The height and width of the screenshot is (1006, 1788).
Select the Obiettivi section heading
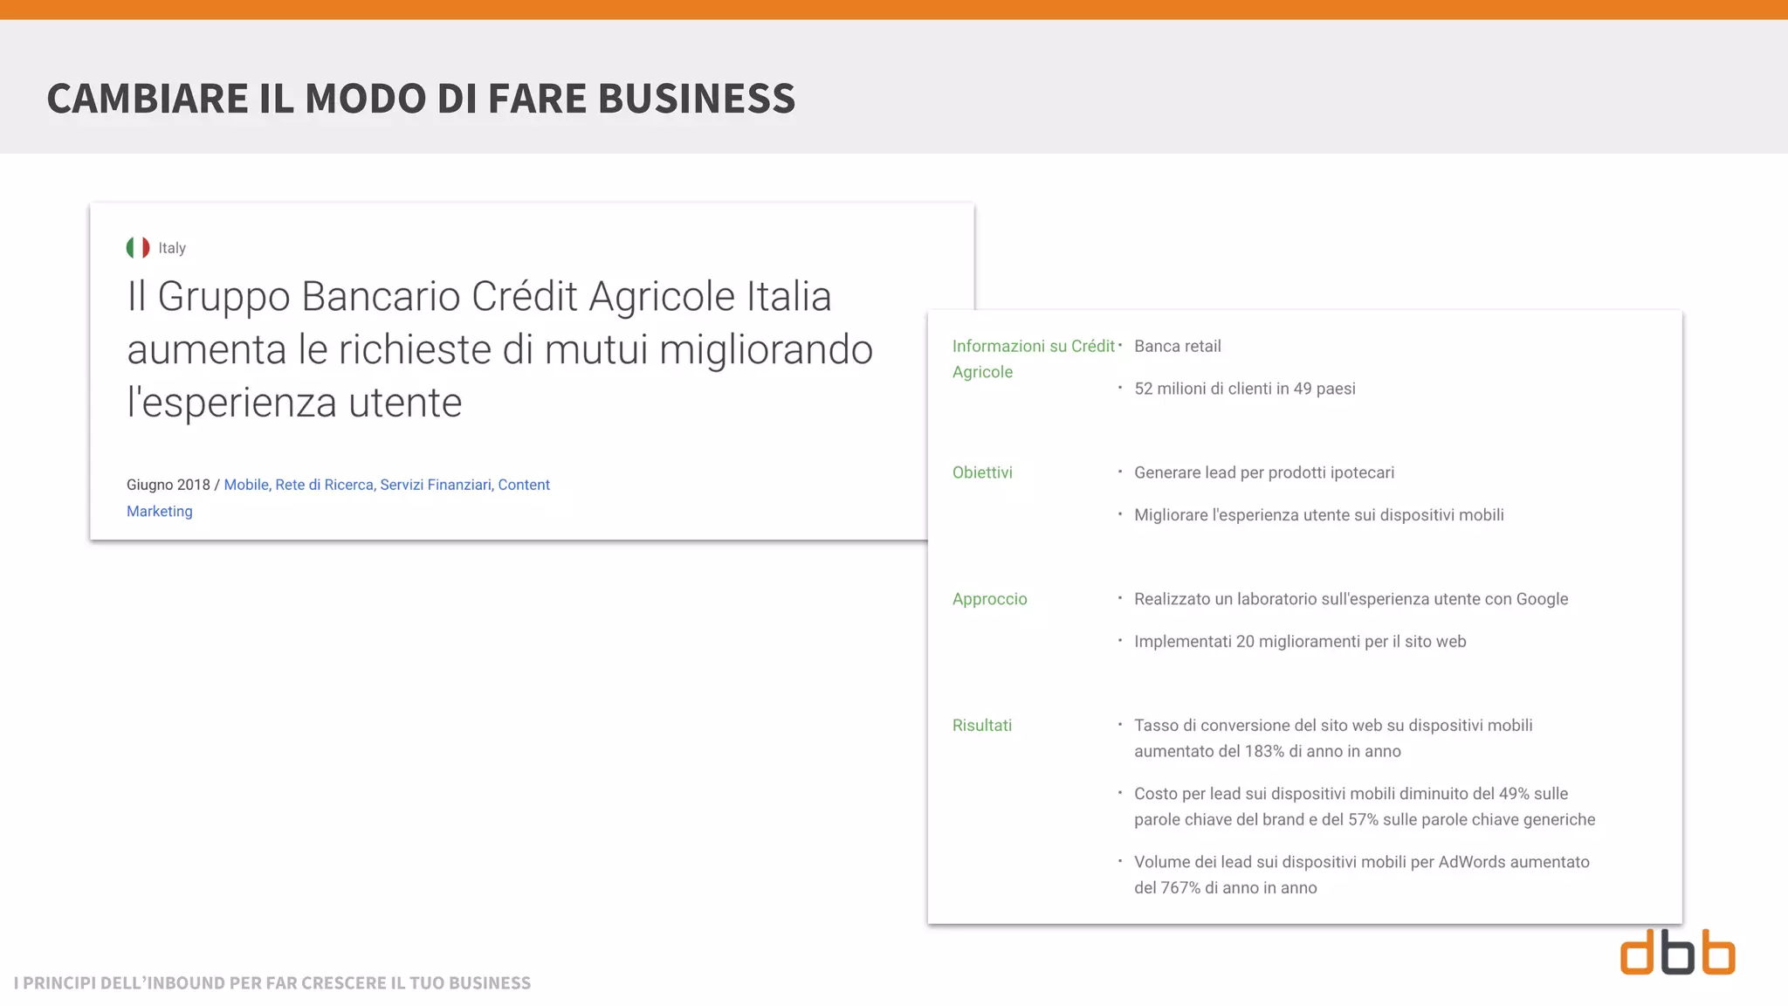(982, 472)
